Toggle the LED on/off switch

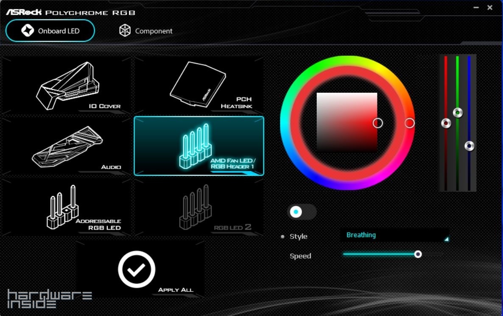pyautogui.click(x=302, y=212)
